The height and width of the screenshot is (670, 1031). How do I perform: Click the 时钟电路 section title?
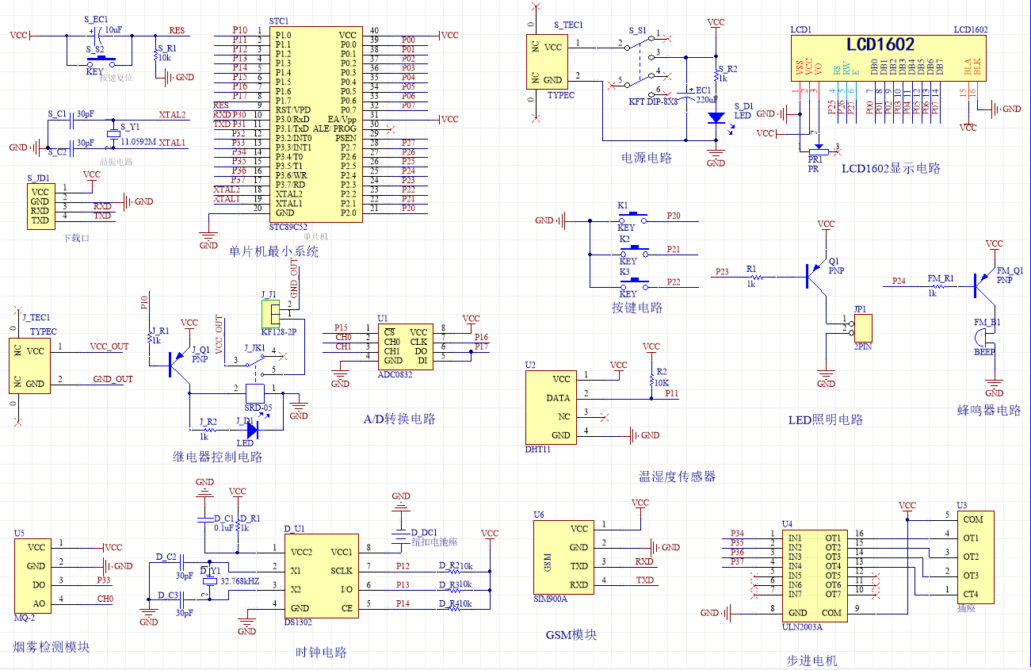[x=321, y=653]
